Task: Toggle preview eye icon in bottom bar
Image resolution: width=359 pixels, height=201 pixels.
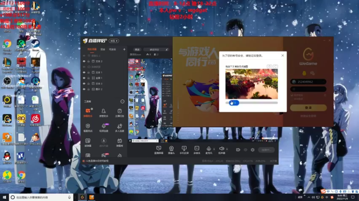Action: pos(245,150)
